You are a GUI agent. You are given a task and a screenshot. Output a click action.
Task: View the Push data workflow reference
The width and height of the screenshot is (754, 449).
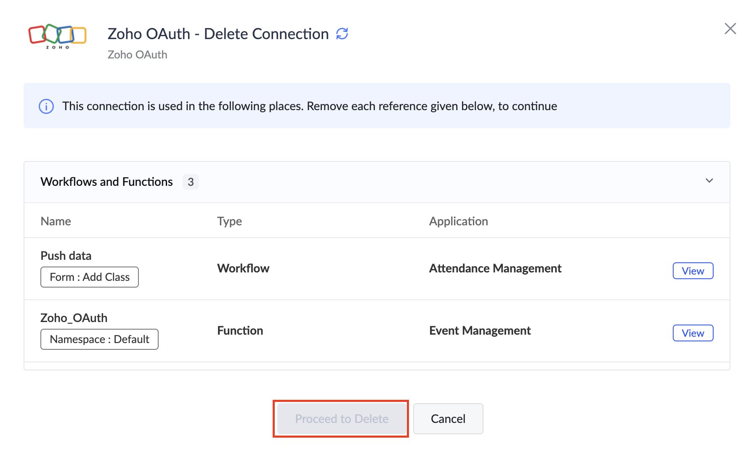tap(693, 271)
